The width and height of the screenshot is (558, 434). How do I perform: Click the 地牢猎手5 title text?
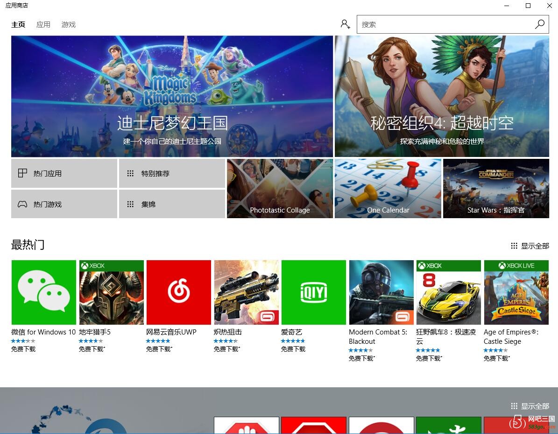pyautogui.click(x=95, y=332)
